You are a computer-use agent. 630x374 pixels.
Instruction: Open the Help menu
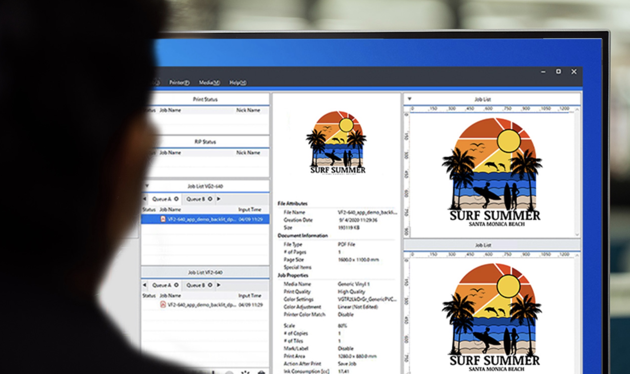[x=237, y=83]
